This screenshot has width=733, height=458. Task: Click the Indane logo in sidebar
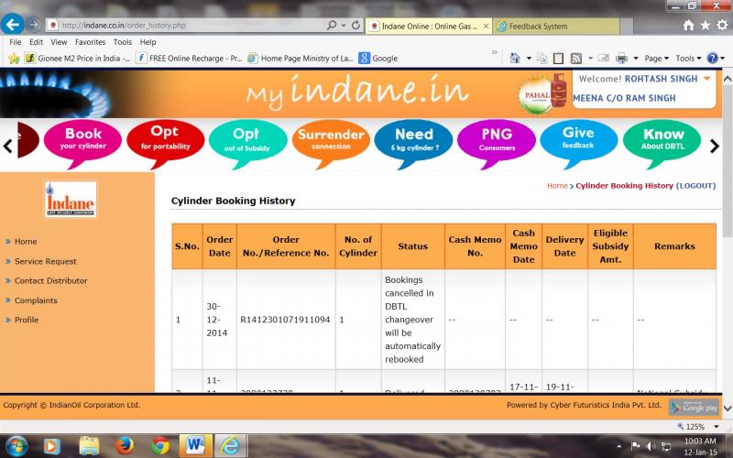(71, 199)
